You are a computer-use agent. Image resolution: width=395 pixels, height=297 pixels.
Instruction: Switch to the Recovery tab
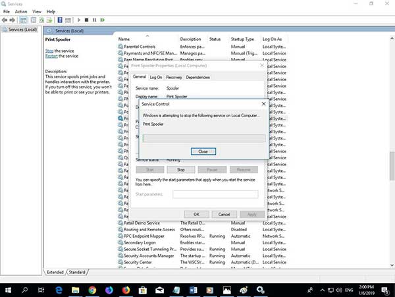pyautogui.click(x=174, y=77)
